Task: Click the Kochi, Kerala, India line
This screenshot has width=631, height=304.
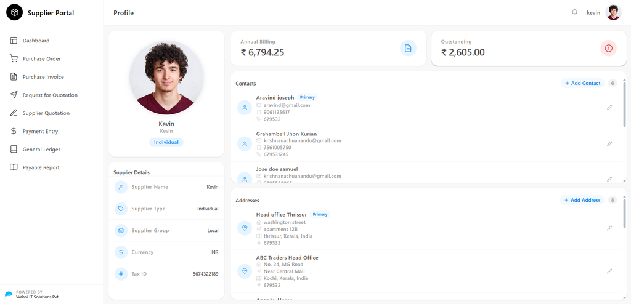Action: (x=286, y=278)
